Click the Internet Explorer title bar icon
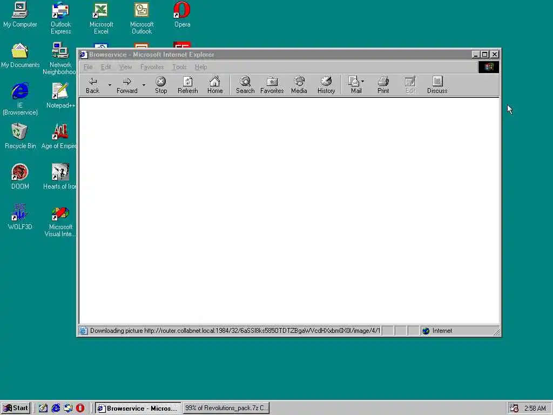The height and width of the screenshot is (415, 553). tap(83, 55)
